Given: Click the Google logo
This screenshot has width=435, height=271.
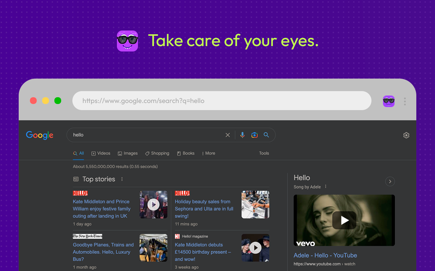Looking at the screenshot, I should tap(40, 135).
